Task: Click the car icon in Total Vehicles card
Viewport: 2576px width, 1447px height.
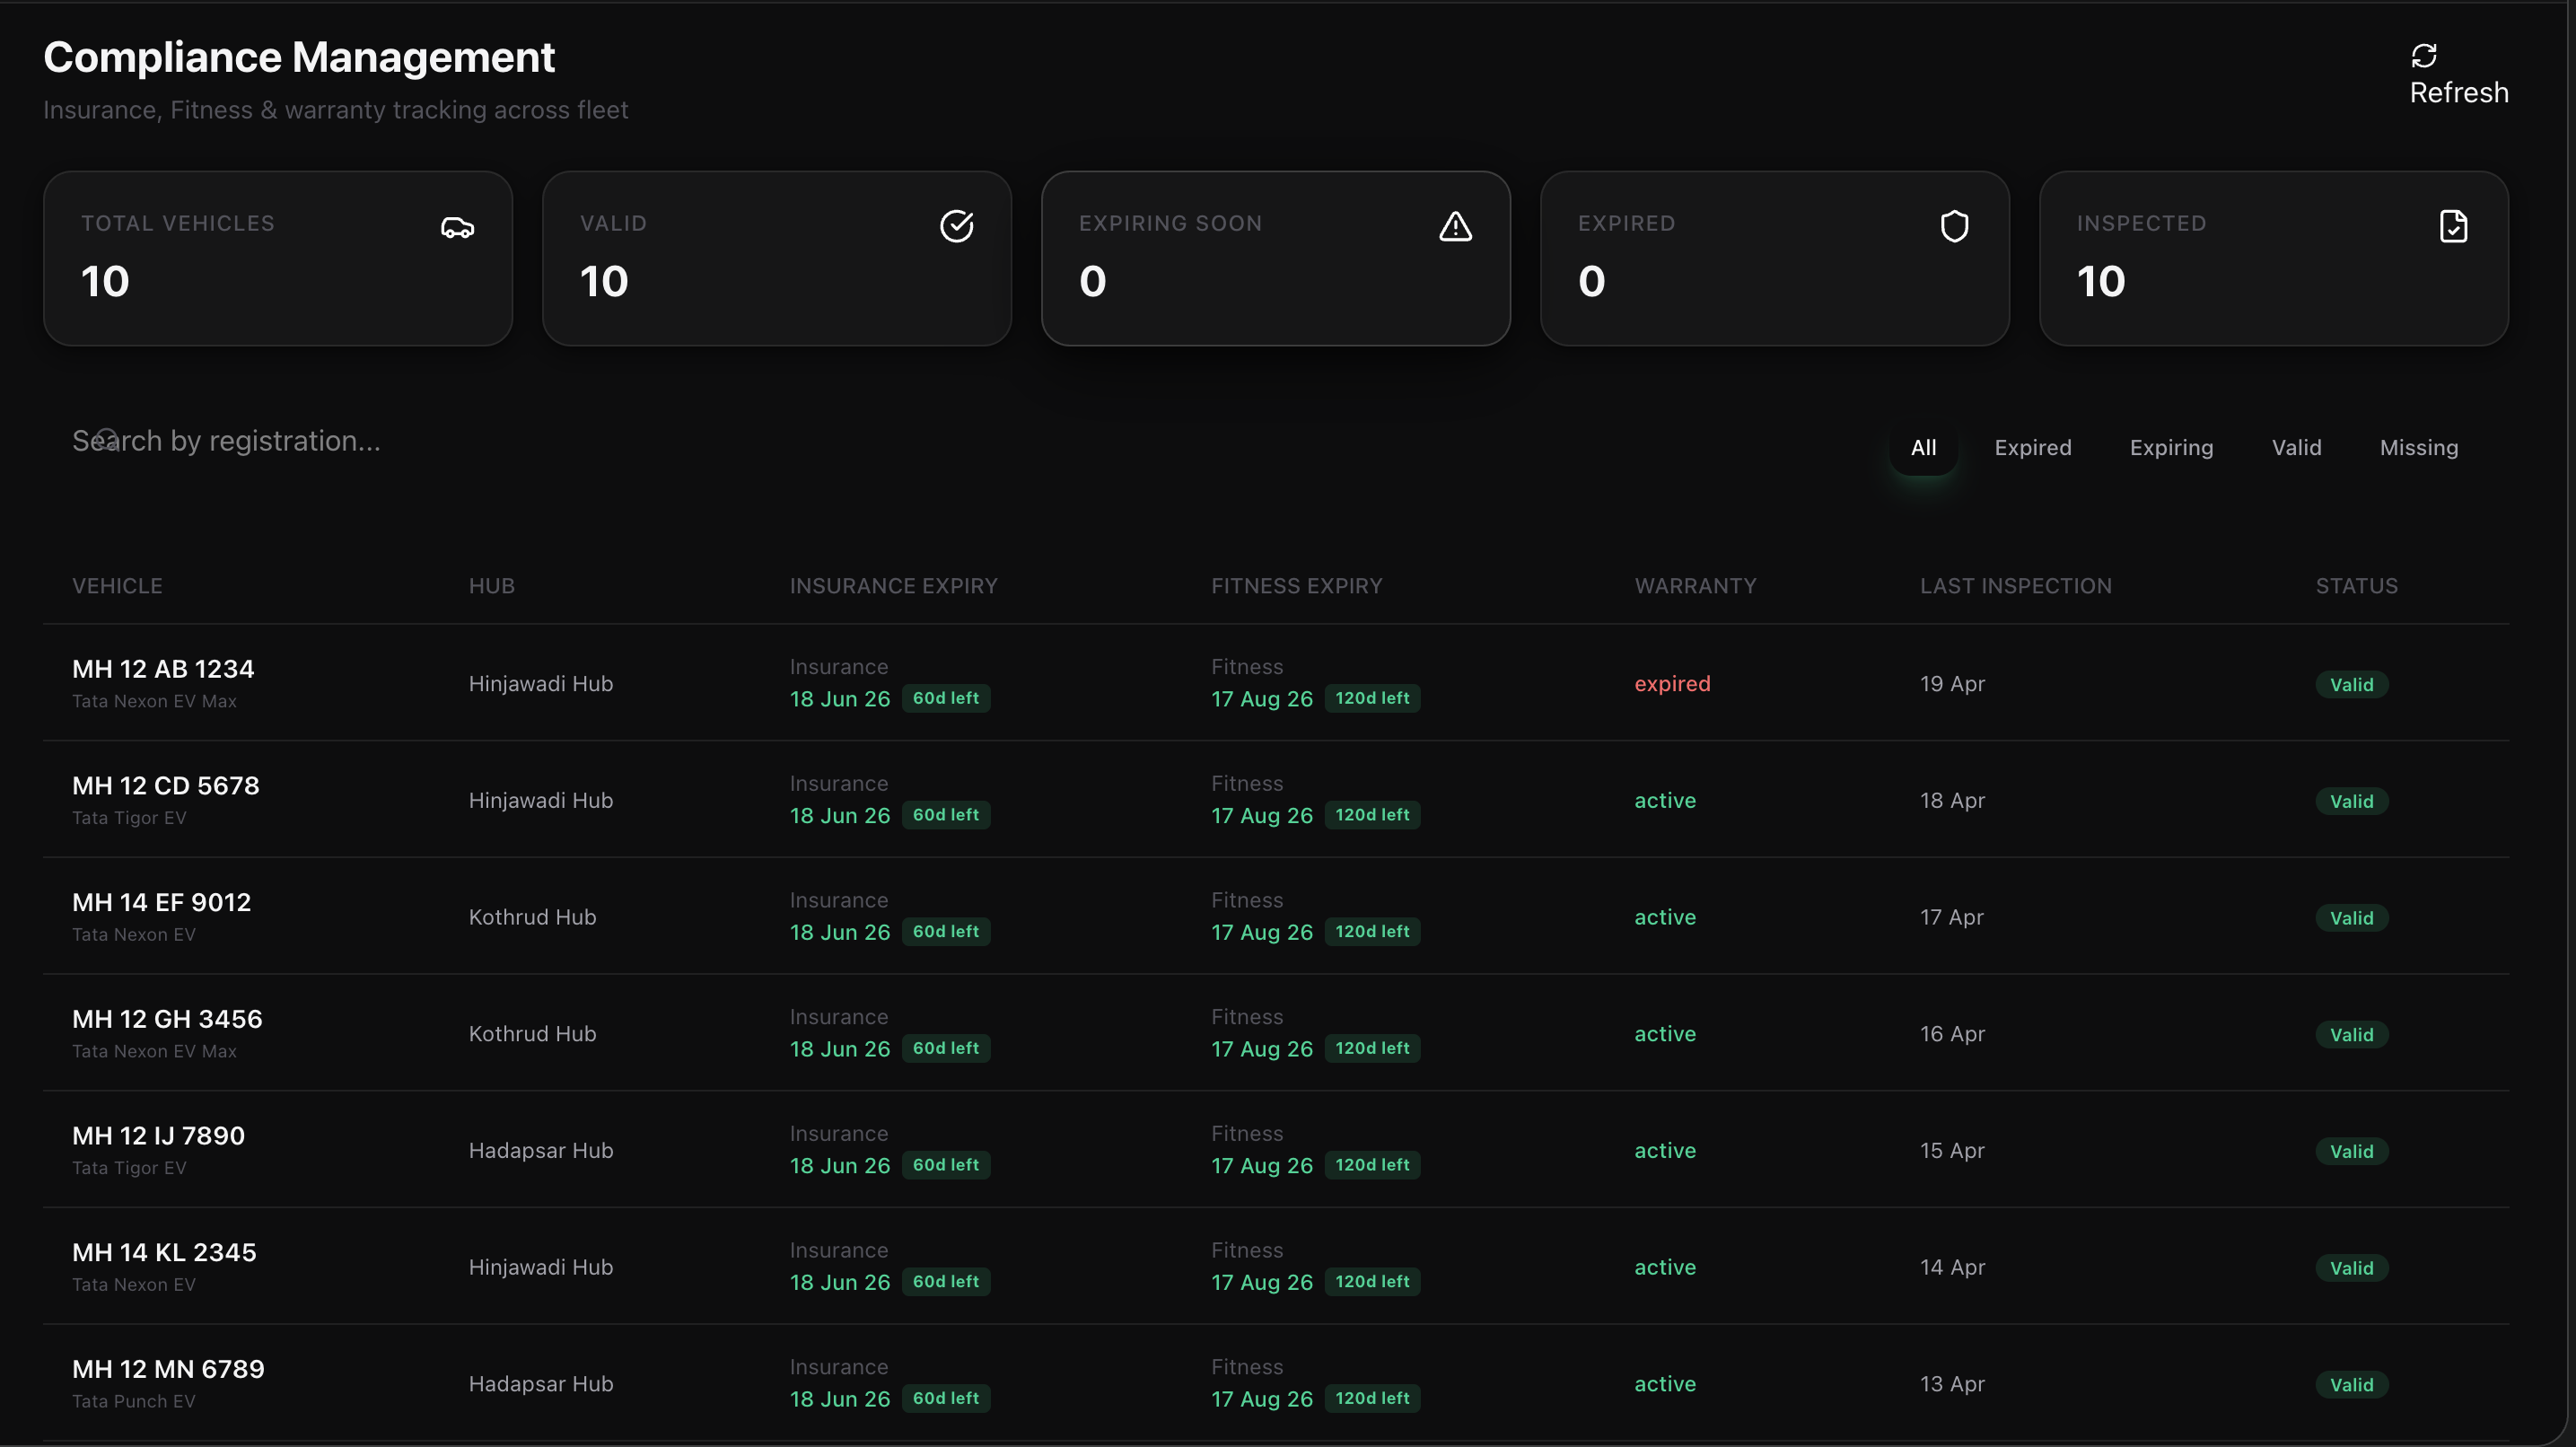Action: click(457, 228)
